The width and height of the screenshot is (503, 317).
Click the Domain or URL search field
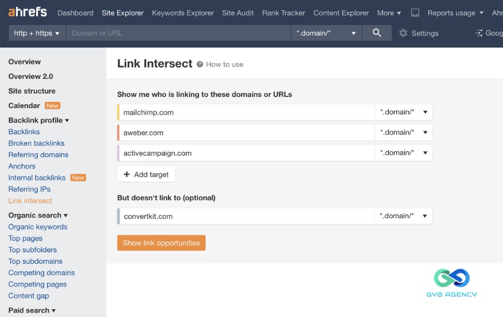tap(178, 33)
